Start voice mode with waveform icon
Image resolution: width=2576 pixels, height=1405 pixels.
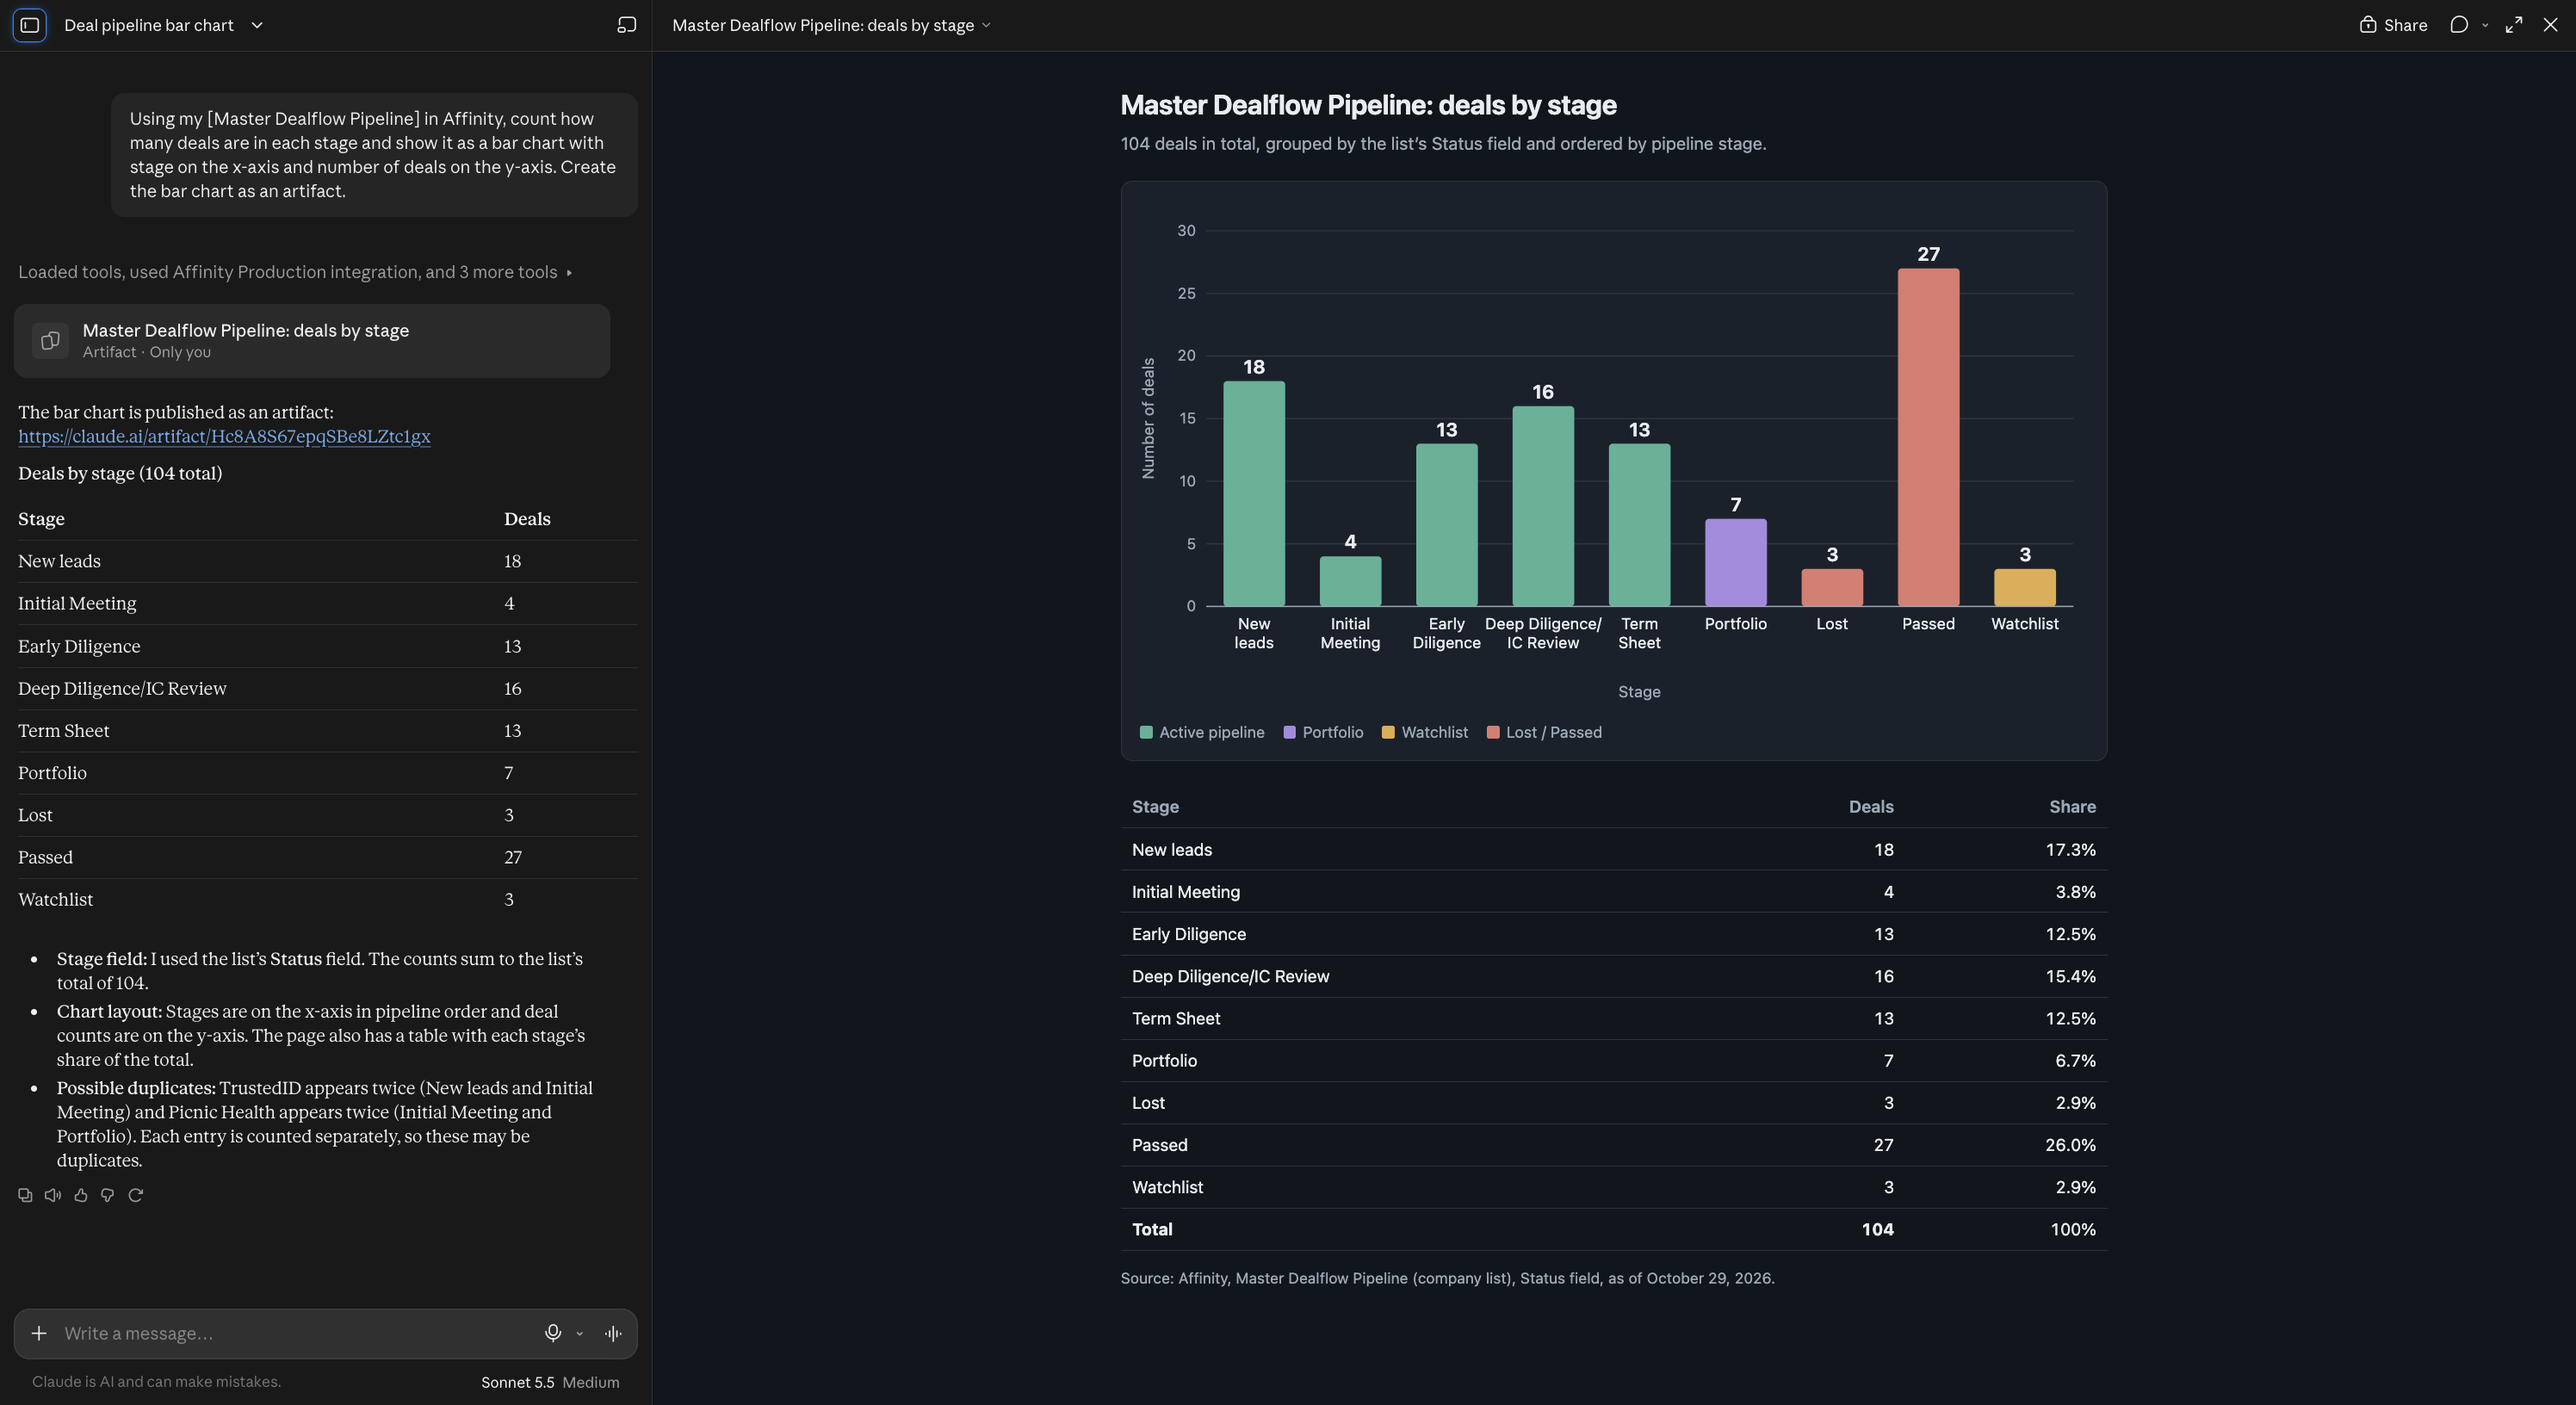[x=613, y=1333]
